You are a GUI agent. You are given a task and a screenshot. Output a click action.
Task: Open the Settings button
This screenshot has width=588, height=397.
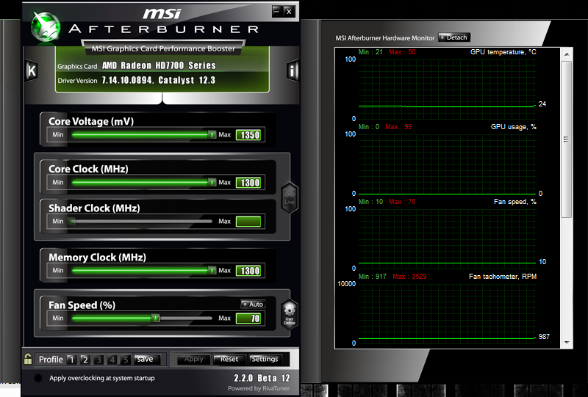(x=265, y=359)
